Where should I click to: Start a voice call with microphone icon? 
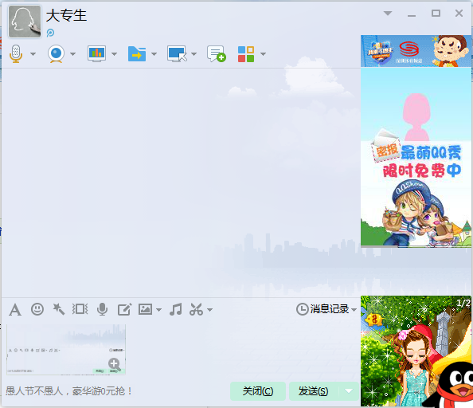16,54
